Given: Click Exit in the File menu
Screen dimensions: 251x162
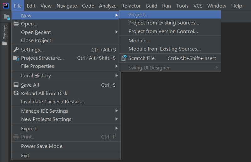Looking at the screenshot, I should coord(25,156).
